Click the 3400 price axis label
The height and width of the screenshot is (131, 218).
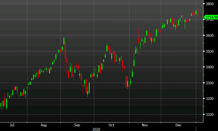[211, 67]
